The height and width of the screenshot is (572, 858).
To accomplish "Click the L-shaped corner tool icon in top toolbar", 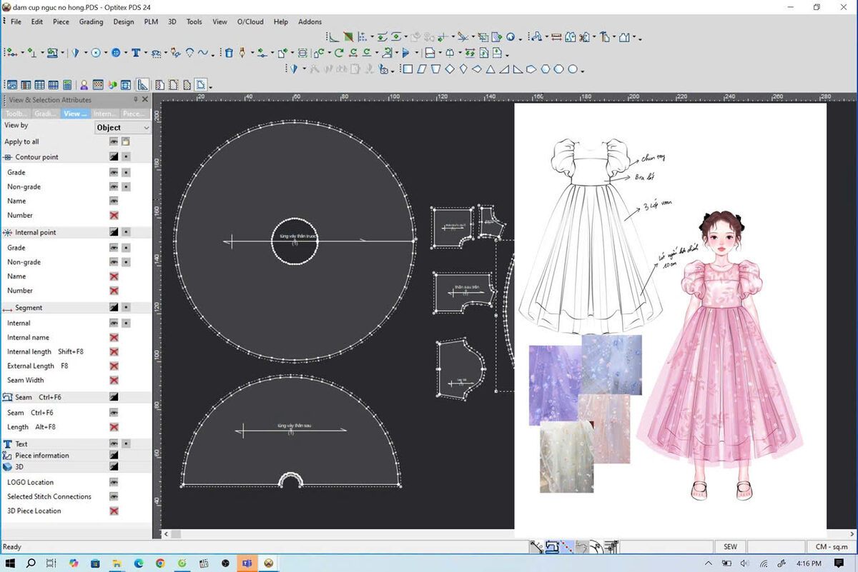I will click(x=333, y=37).
